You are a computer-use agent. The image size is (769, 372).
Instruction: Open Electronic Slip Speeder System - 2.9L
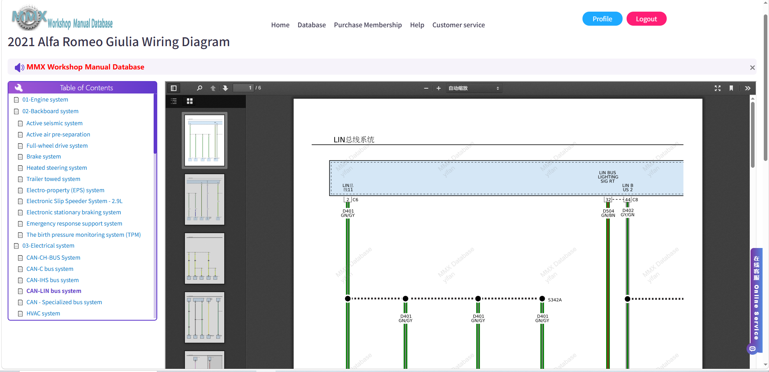click(x=75, y=201)
